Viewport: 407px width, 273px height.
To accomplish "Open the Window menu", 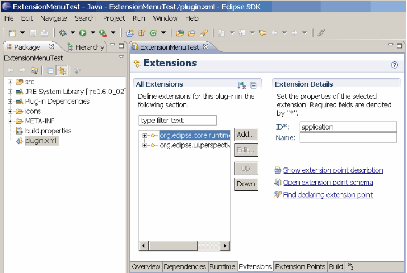I will coord(165,18).
